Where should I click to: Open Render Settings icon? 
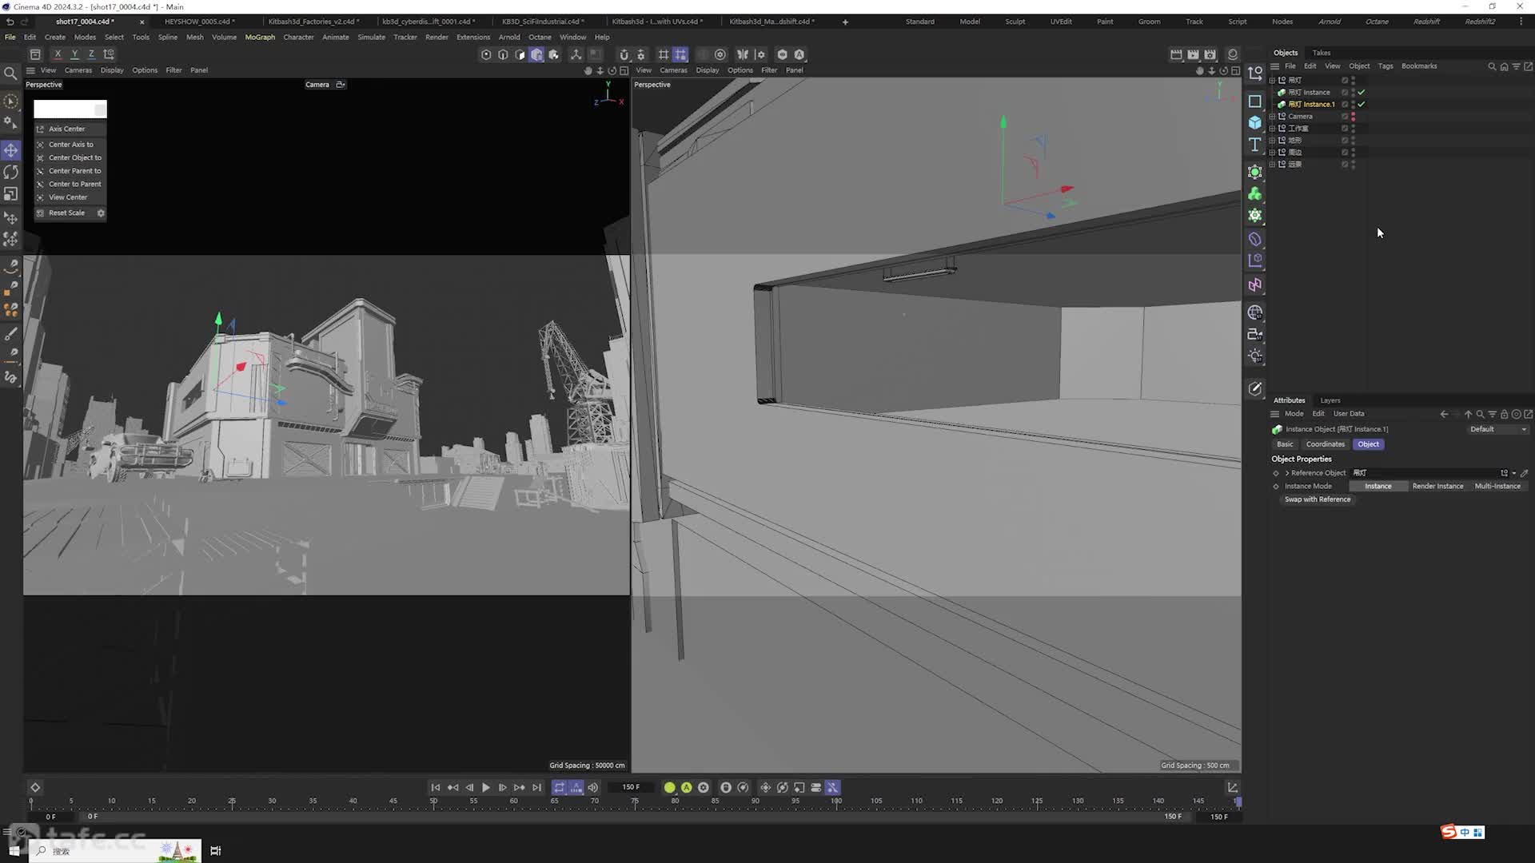point(1210,54)
